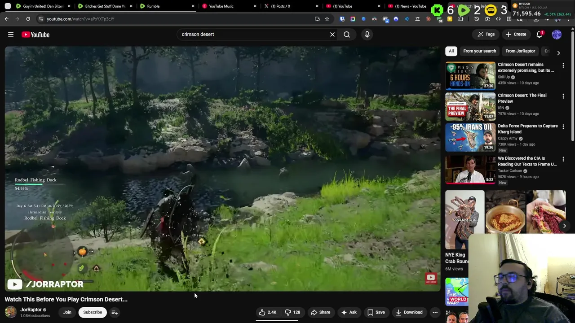Image resolution: width=575 pixels, height=323 pixels.
Task: Open the Tags extension button
Action: [486, 35]
